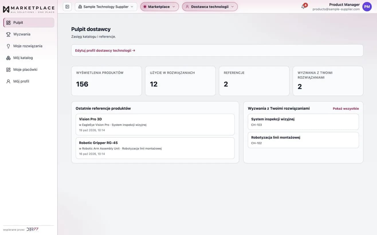Toggle the sidebar collapse icon

pos(67,7)
